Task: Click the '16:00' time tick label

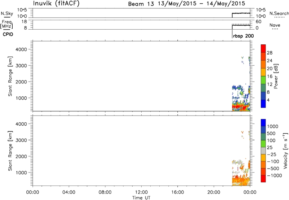Action: coord(177,192)
